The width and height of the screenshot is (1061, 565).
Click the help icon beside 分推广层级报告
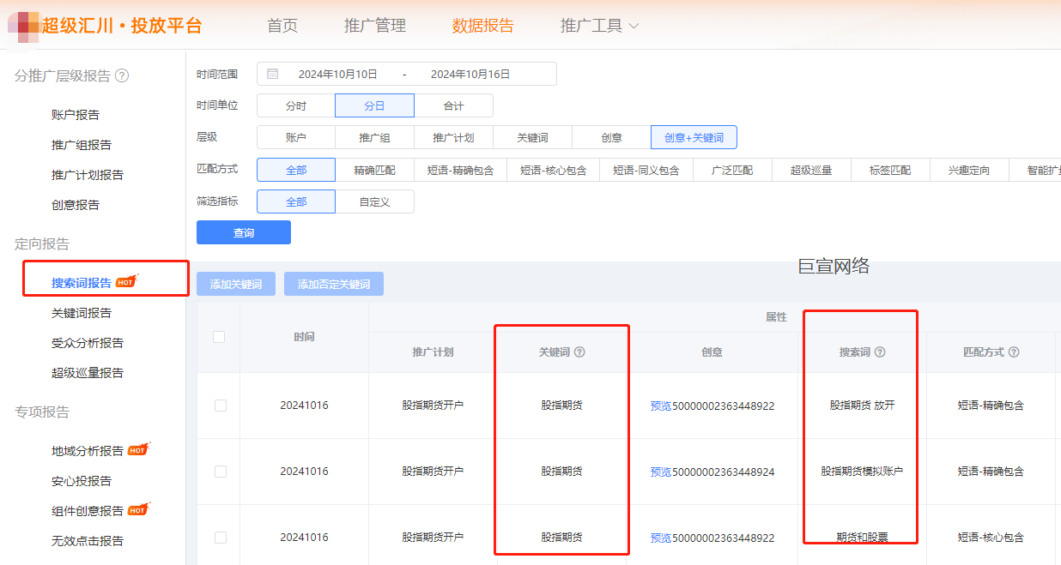(122, 75)
